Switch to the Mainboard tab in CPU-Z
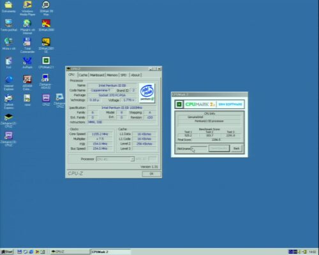319x255 pixels. 97,75
